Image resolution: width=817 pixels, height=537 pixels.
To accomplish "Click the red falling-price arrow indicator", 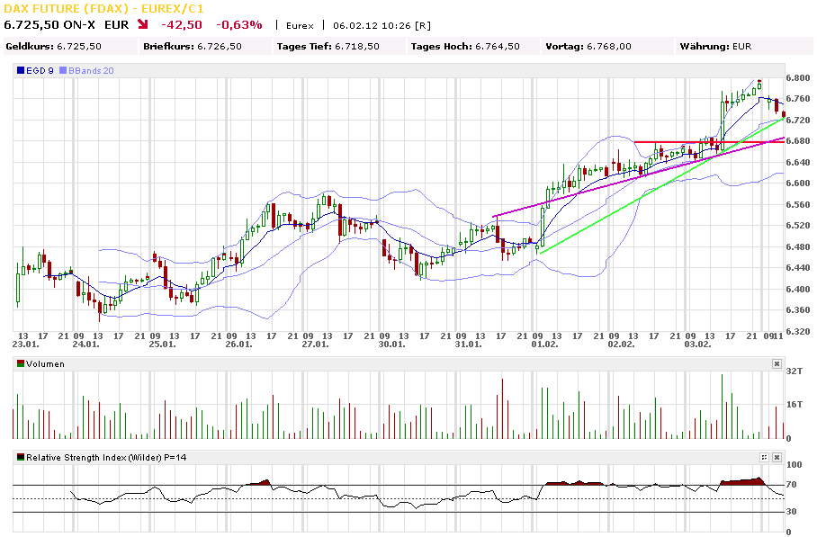I will tap(143, 26).
